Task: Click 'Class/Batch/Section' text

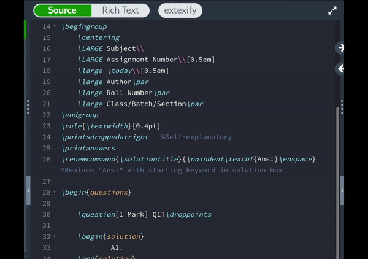Action: 146,104
